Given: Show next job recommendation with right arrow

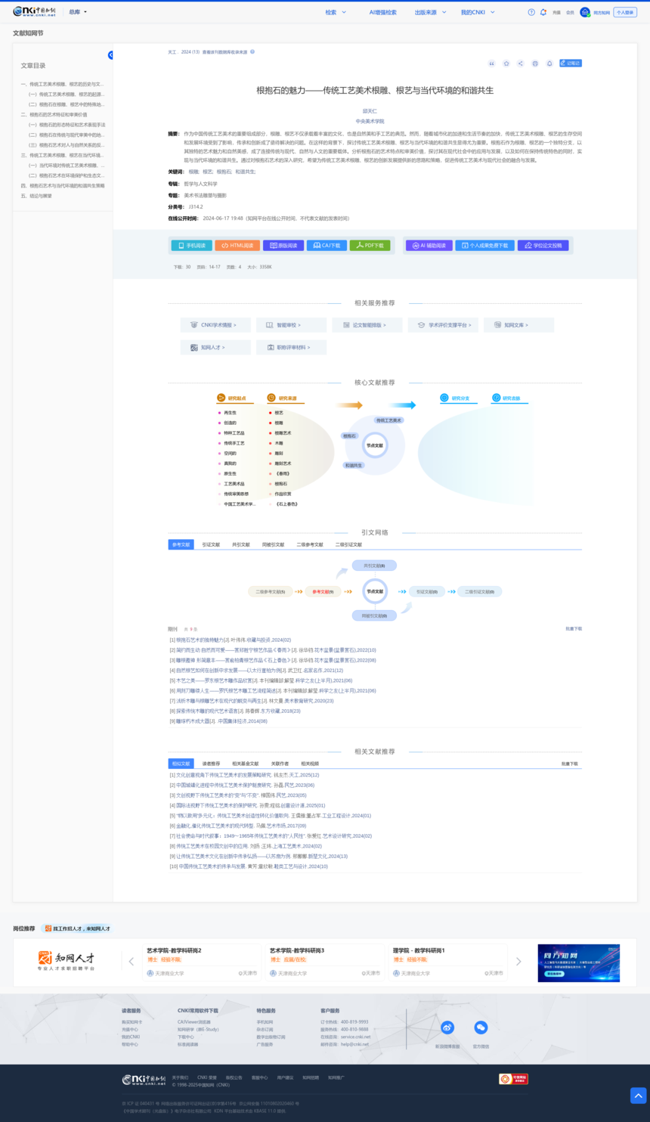Looking at the screenshot, I should tap(518, 962).
